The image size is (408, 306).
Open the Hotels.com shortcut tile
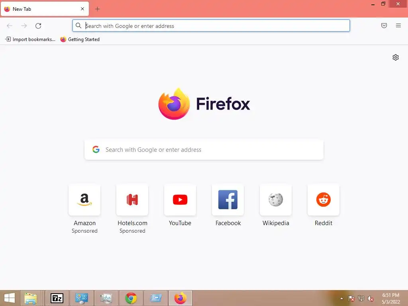(132, 200)
